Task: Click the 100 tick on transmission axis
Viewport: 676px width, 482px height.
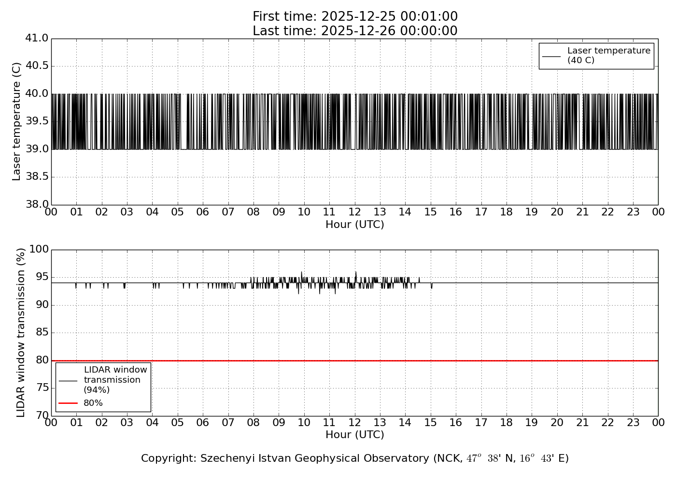Action: click(39, 249)
